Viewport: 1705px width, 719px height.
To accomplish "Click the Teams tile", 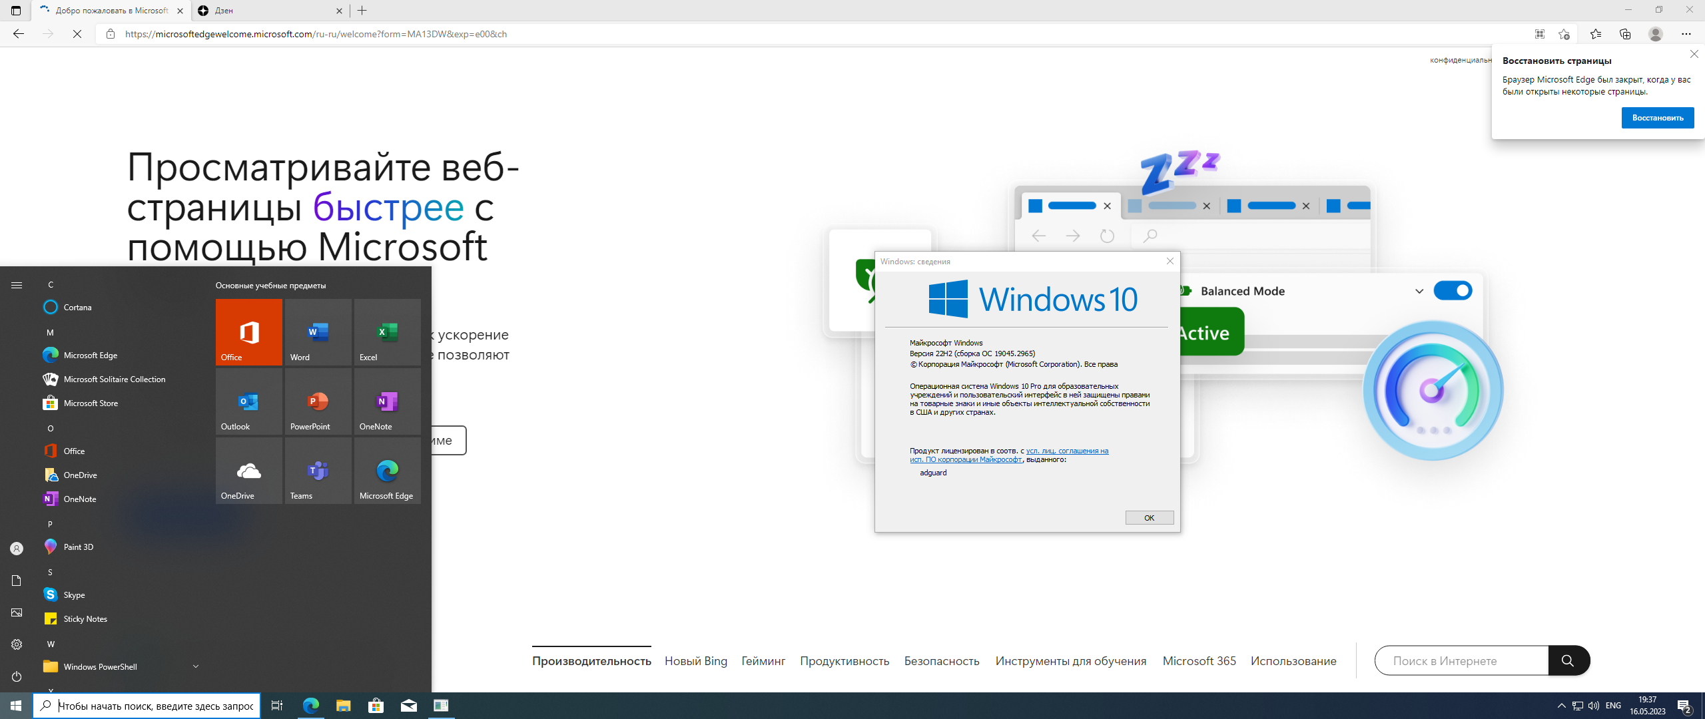I will (x=318, y=470).
